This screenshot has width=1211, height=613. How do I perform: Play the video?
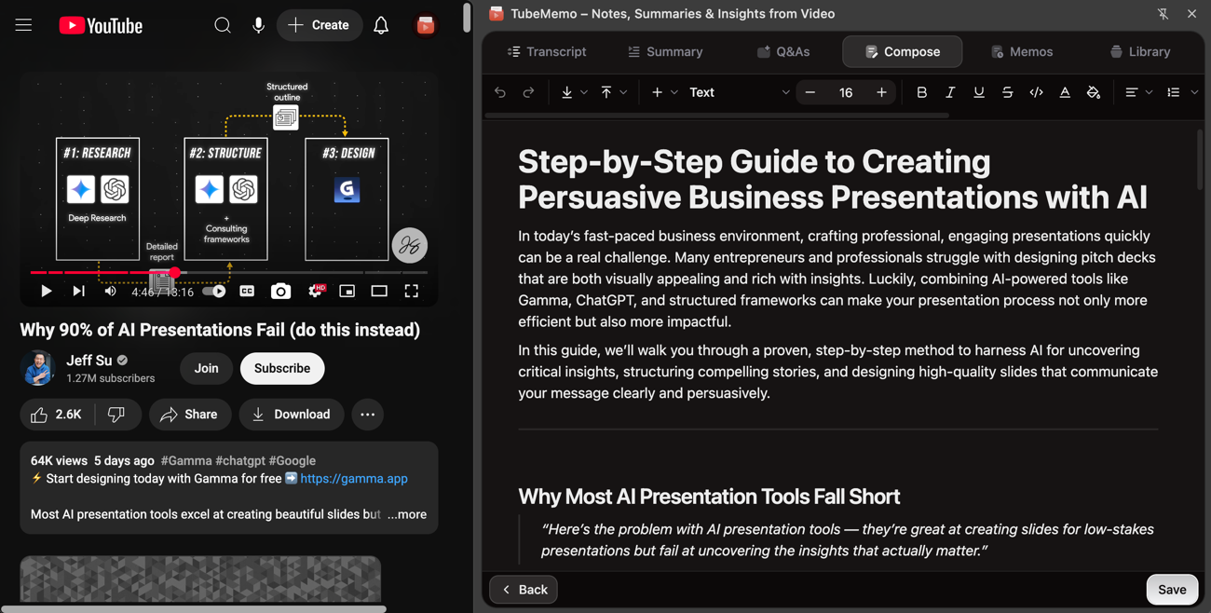pyautogui.click(x=46, y=291)
